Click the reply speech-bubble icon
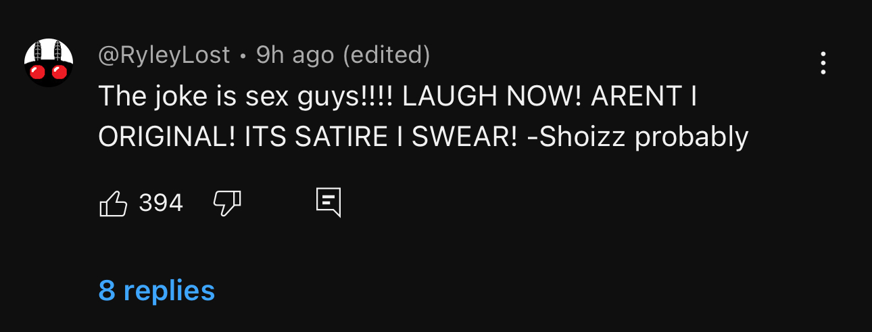The image size is (872, 332). click(329, 203)
